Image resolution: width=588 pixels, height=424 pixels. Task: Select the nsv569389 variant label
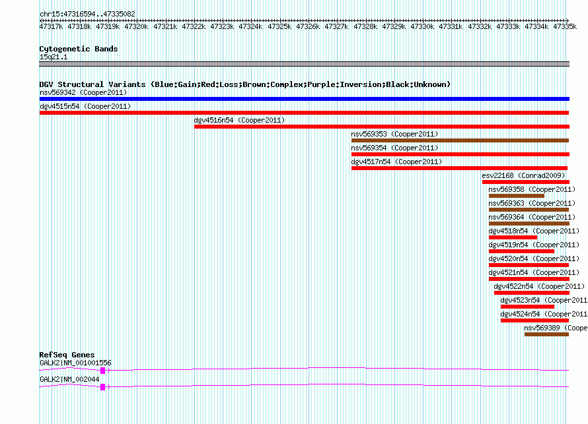click(556, 328)
